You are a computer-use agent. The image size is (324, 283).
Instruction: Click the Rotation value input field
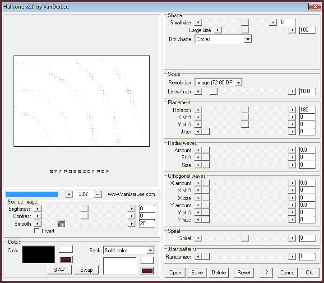point(307,110)
